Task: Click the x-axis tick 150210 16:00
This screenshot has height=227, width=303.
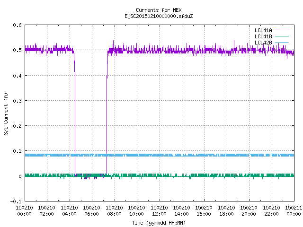Action: 204,211
